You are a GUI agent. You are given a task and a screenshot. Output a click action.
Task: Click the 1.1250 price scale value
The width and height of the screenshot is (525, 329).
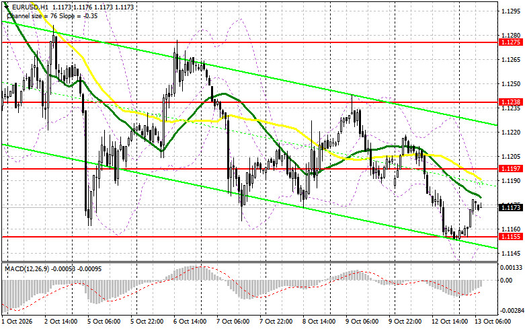511,83
